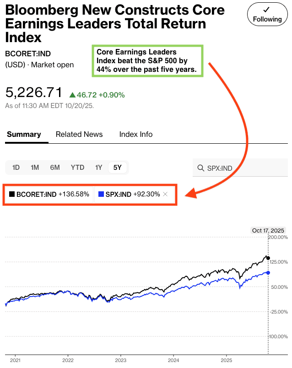Select the 5Y time range

[118, 168]
